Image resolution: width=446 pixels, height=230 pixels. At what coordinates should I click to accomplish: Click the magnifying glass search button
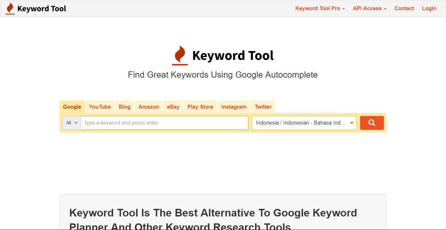(x=372, y=123)
